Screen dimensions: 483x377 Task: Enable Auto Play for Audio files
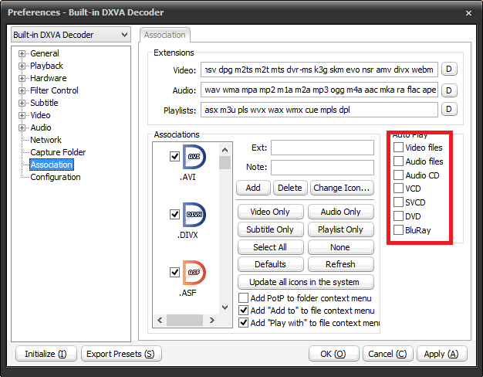[x=398, y=161]
